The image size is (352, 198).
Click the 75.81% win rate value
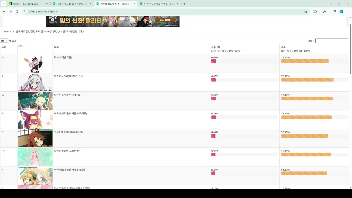[285, 114]
